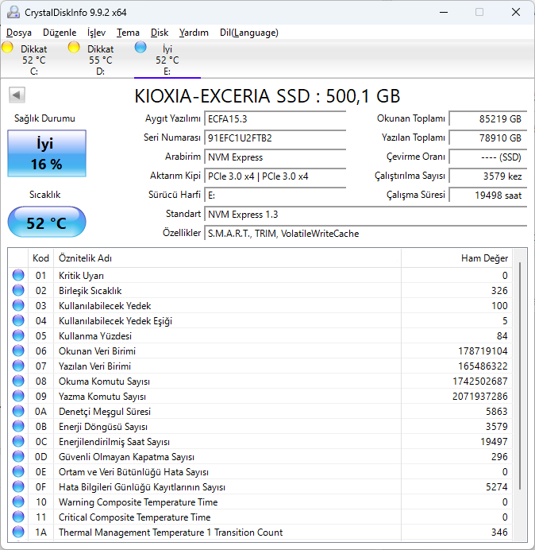Click raw value 165486322
The height and width of the screenshot is (550, 535).
pyautogui.click(x=483, y=366)
